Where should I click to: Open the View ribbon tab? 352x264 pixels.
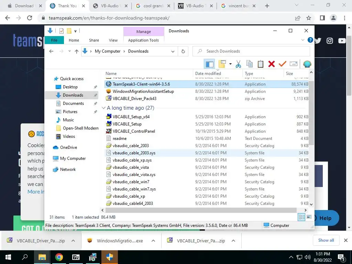tap(113, 40)
